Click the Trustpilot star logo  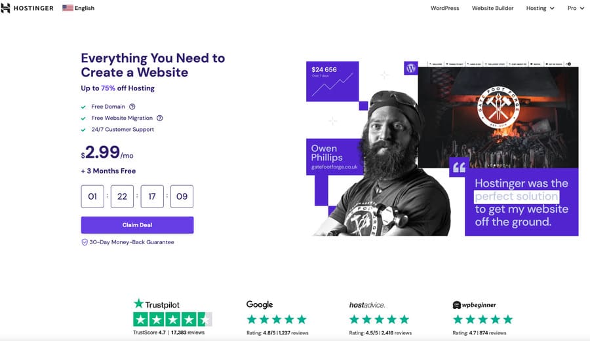tap(138, 304)
